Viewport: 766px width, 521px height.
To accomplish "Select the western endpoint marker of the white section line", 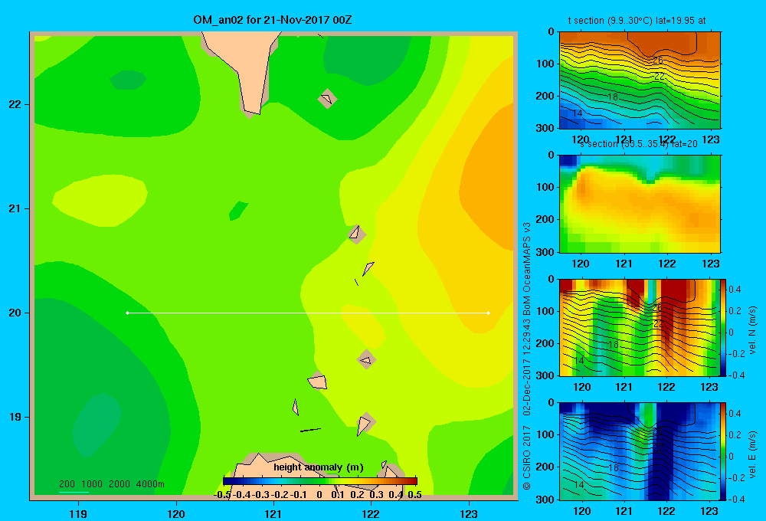I will [127, 313].
